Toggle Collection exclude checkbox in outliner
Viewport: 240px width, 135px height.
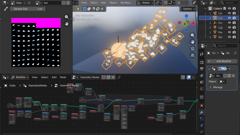tap(224, 8)
